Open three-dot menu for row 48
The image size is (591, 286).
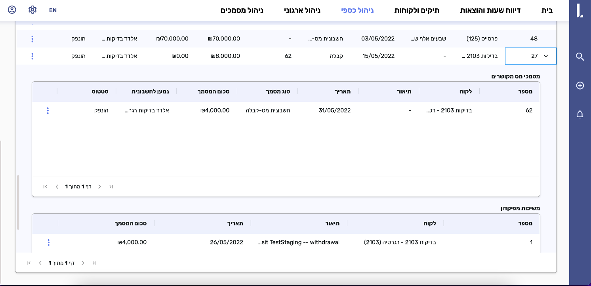click(32, 39)
